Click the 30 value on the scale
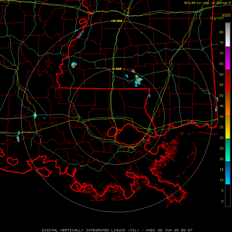This screenshot has width=232, height=232. [x=221, y=138]
